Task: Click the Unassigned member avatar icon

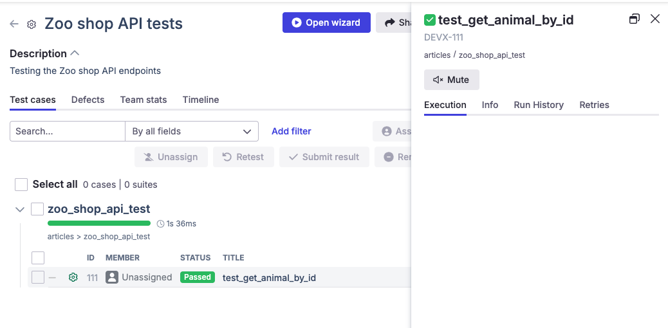Action: [x=112, y=277]
